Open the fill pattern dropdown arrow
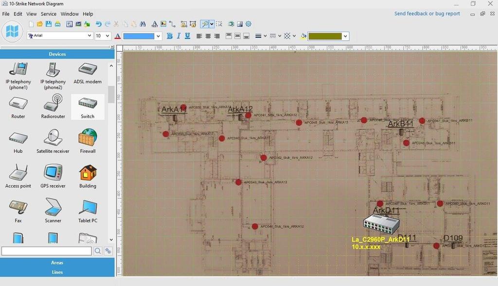Viewport: 498px width, 286px height. [x=294, y=36]
